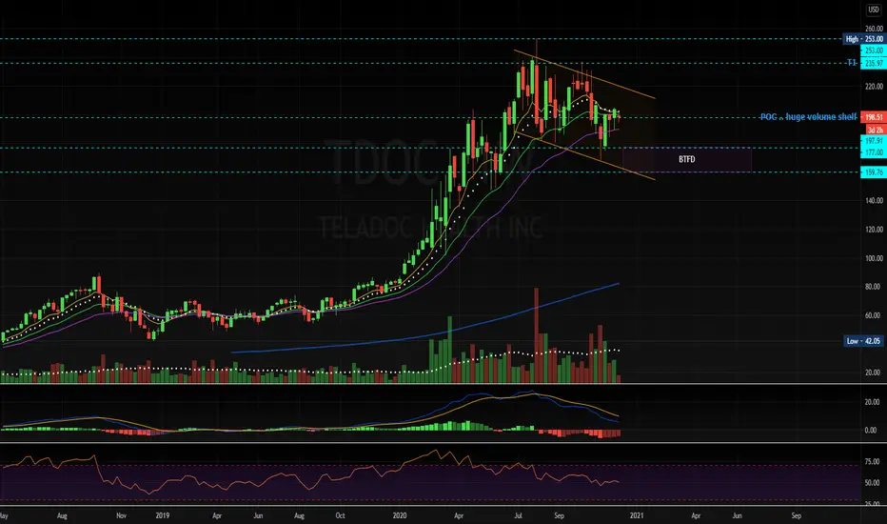Click the POC huge volume shelf annotation
Viewport: 887px width, 524px height.
click(808, 117)
